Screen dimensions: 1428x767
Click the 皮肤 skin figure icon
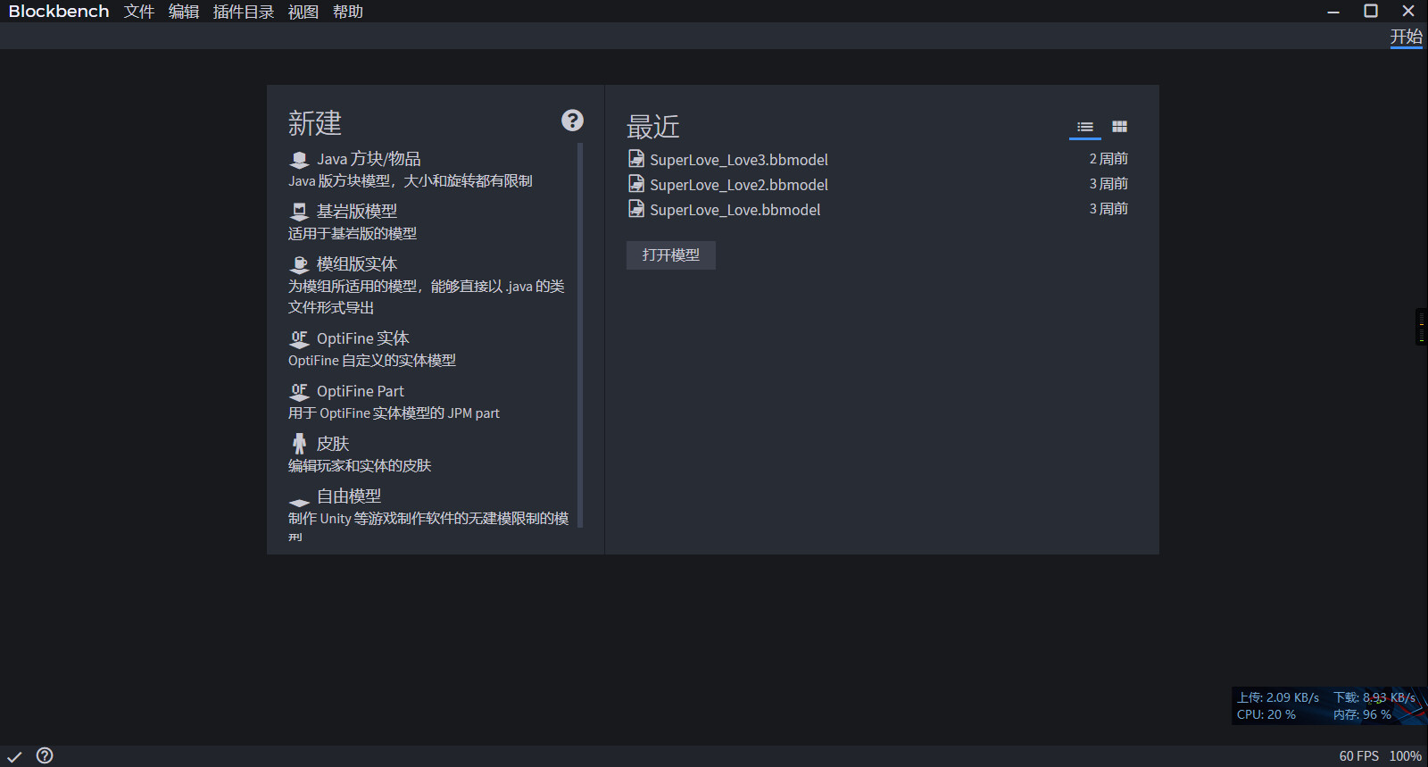pos(299,444)
